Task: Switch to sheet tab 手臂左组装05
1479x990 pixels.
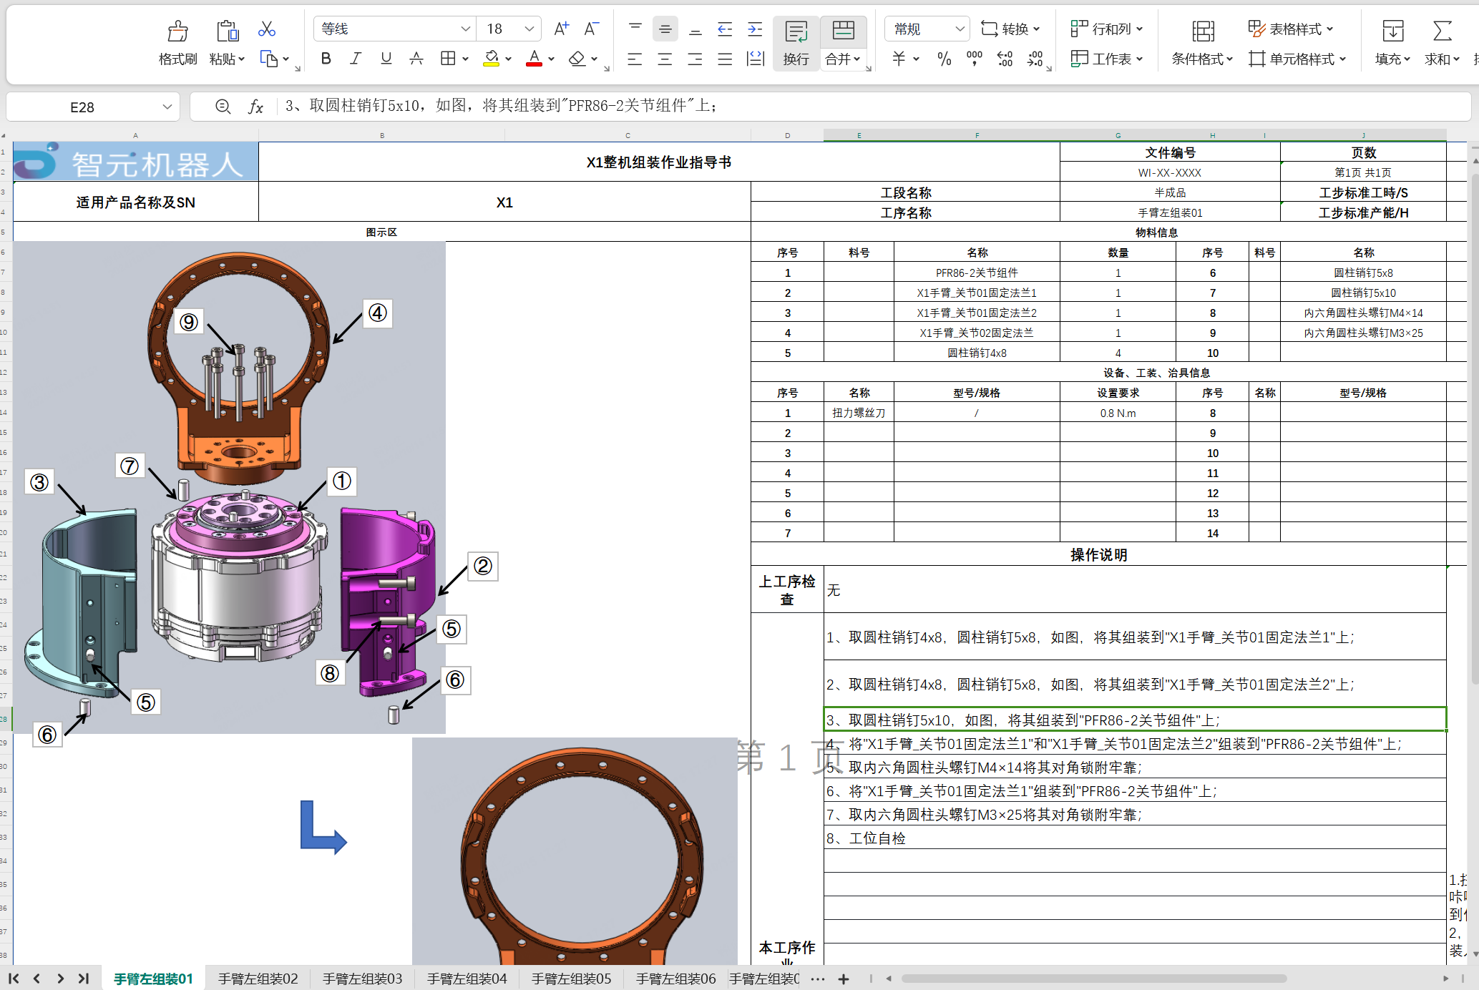Action: 571,979
